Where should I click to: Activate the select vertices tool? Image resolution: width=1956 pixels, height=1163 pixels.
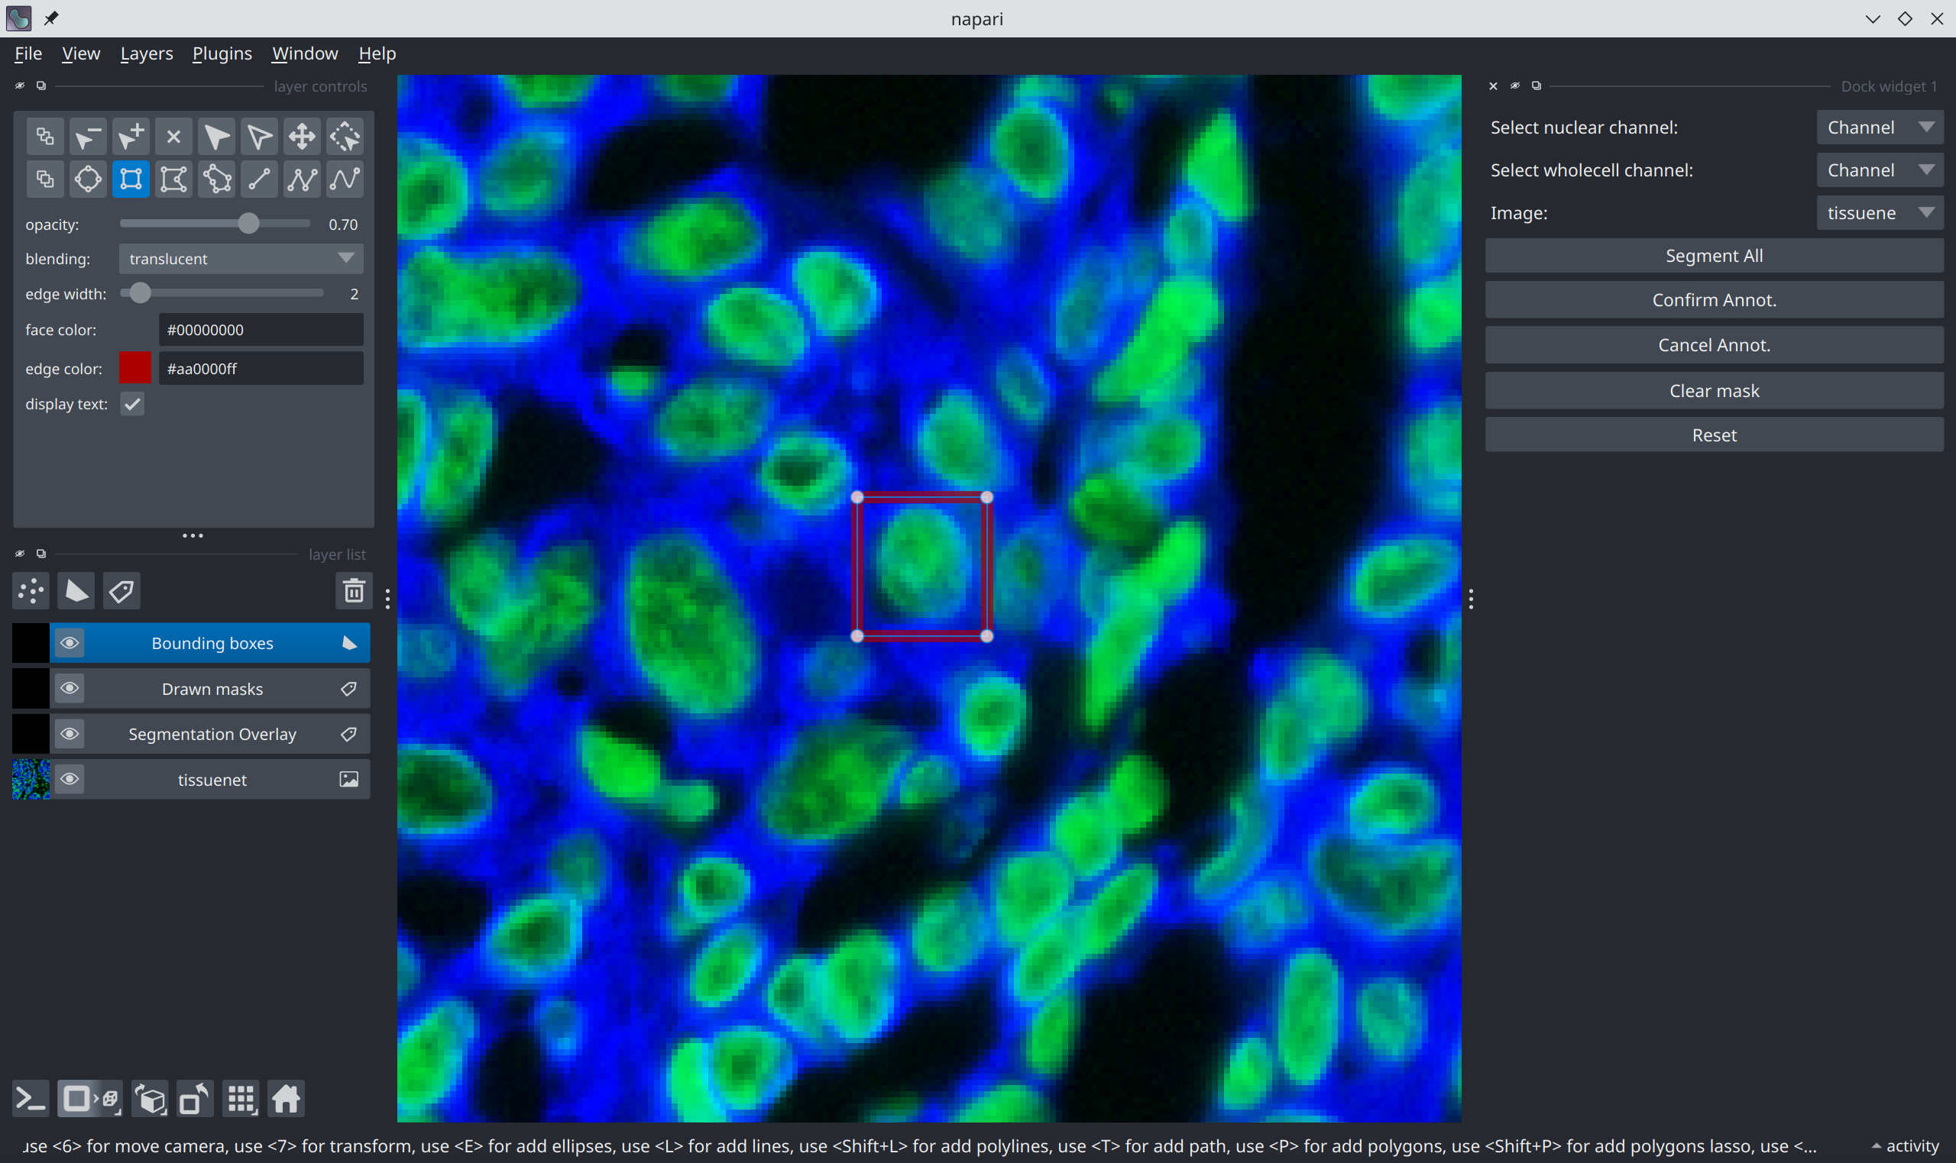pyautogui.click(x=260, y=137)
